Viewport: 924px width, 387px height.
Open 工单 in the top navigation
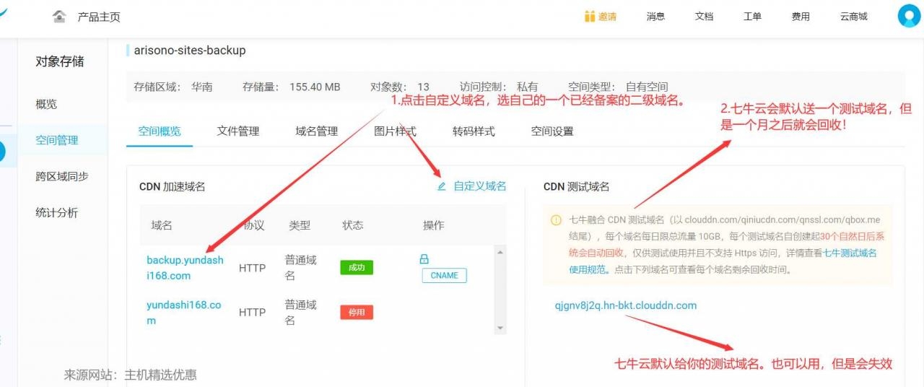pos(752,17)
